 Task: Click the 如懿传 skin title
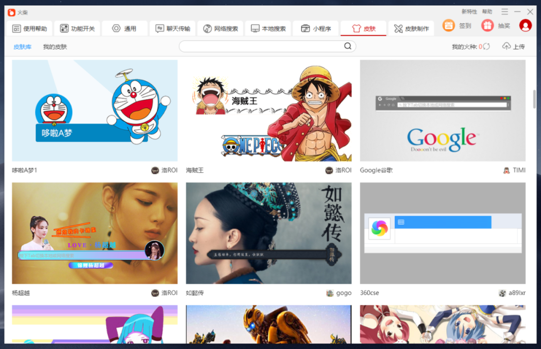(195, 293)
